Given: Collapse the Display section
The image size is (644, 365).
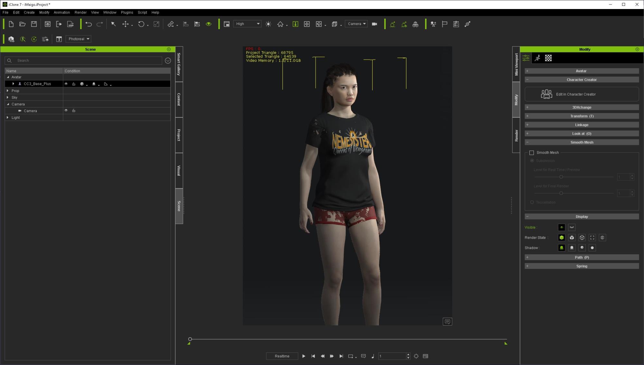Looking at the screenshot, I should click(x=582, y=217).
